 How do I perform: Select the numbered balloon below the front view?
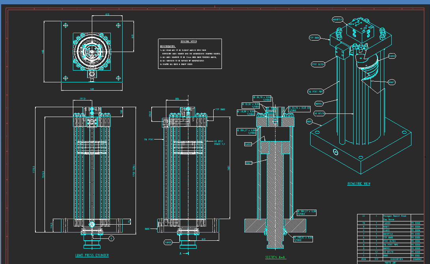click(x=112, y=238)
